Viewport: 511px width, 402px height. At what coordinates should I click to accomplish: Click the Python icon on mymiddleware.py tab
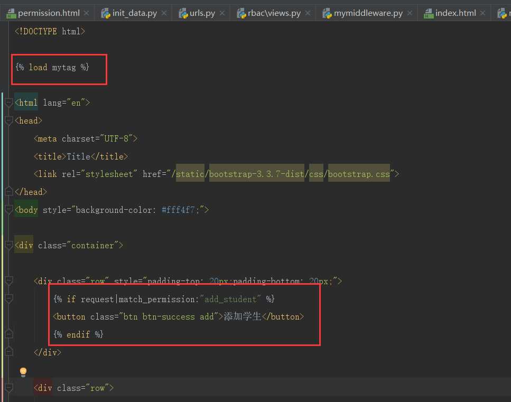pos(327,13)
